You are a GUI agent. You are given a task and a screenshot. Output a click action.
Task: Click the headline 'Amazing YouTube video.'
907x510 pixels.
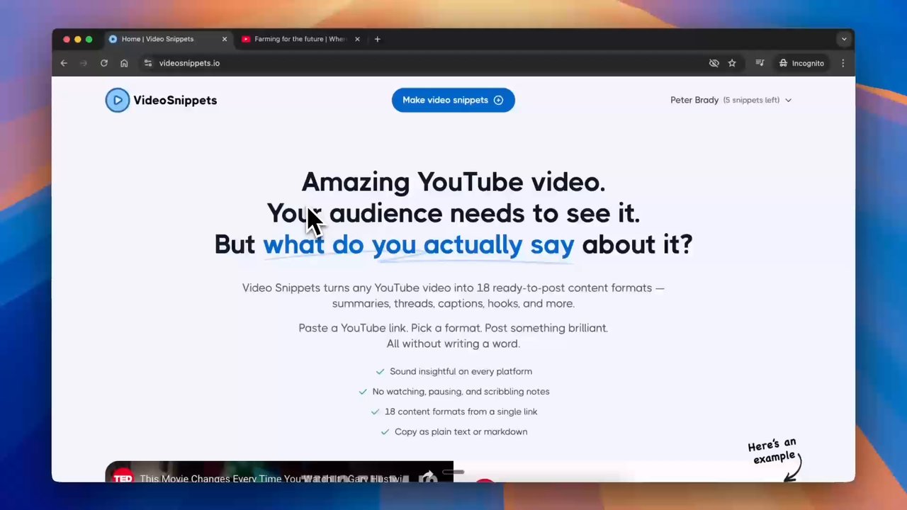(453, 182)
